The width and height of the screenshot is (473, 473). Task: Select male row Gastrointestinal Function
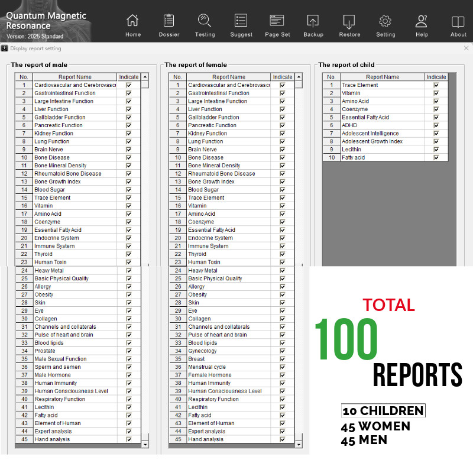pos(78,93)
